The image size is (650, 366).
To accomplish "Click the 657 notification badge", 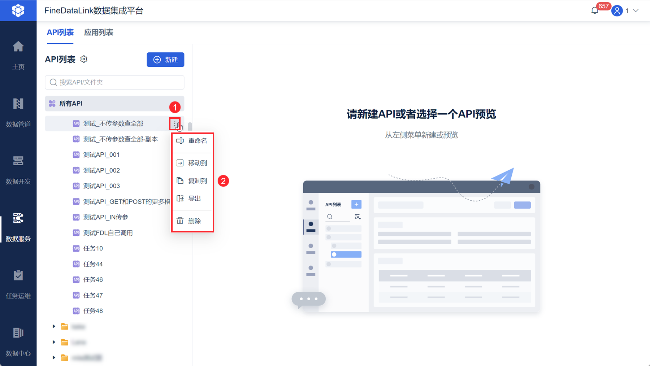I will click(603, 6).
